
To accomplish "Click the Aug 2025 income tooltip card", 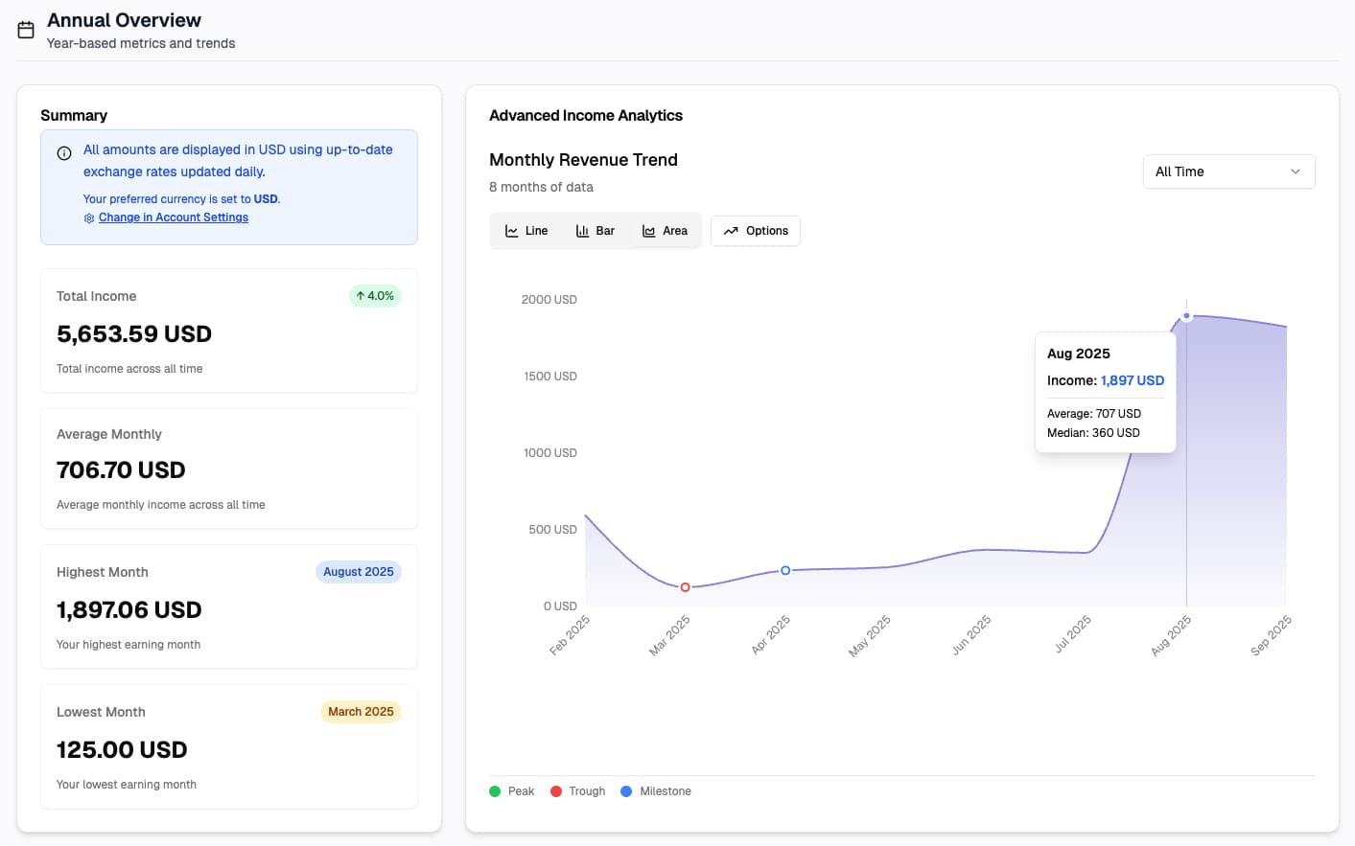I will [1105, 391].
